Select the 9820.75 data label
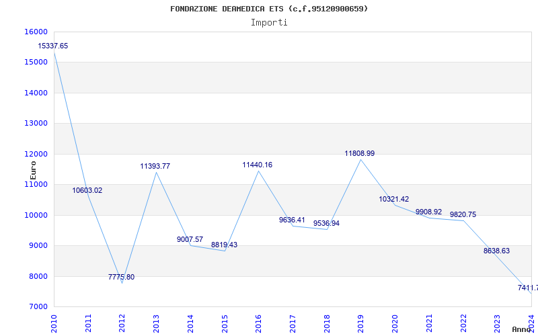The width and height of the screenshot is (538, 336). point(463,214)
